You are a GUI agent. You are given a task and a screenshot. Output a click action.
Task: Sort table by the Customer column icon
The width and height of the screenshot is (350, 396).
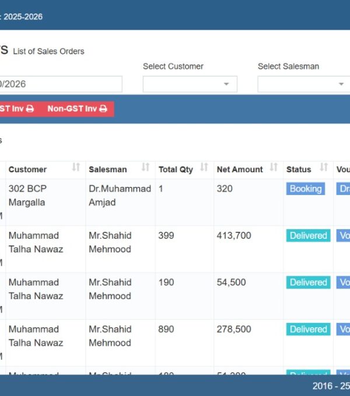(76, 168)
